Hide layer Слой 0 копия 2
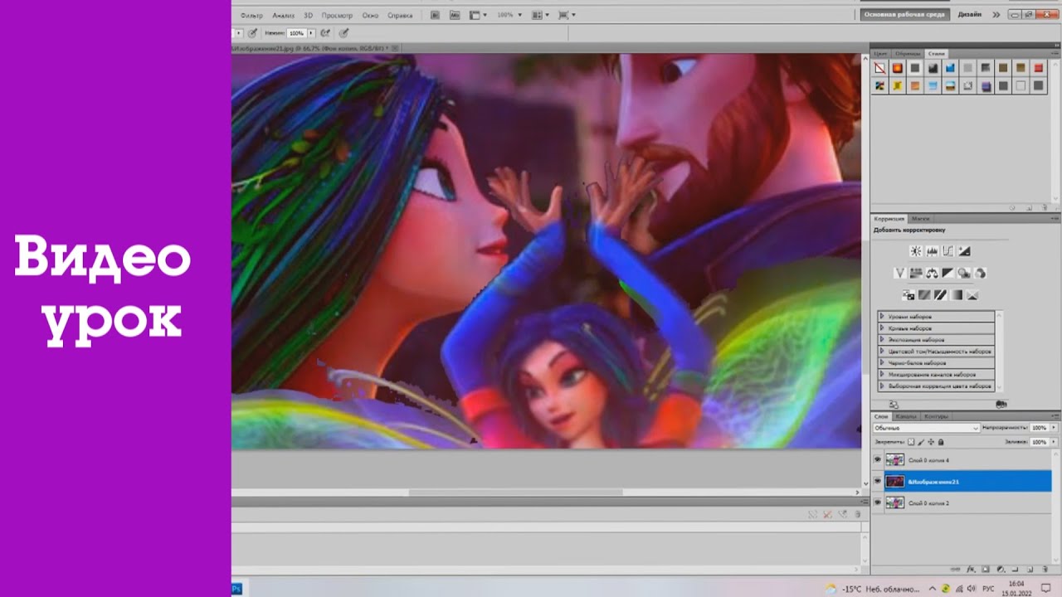This screenshot has width=1062, height=597. [878, 502]
